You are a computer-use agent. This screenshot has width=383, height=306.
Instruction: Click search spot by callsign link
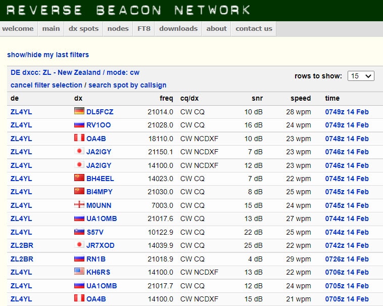(127, 85)
